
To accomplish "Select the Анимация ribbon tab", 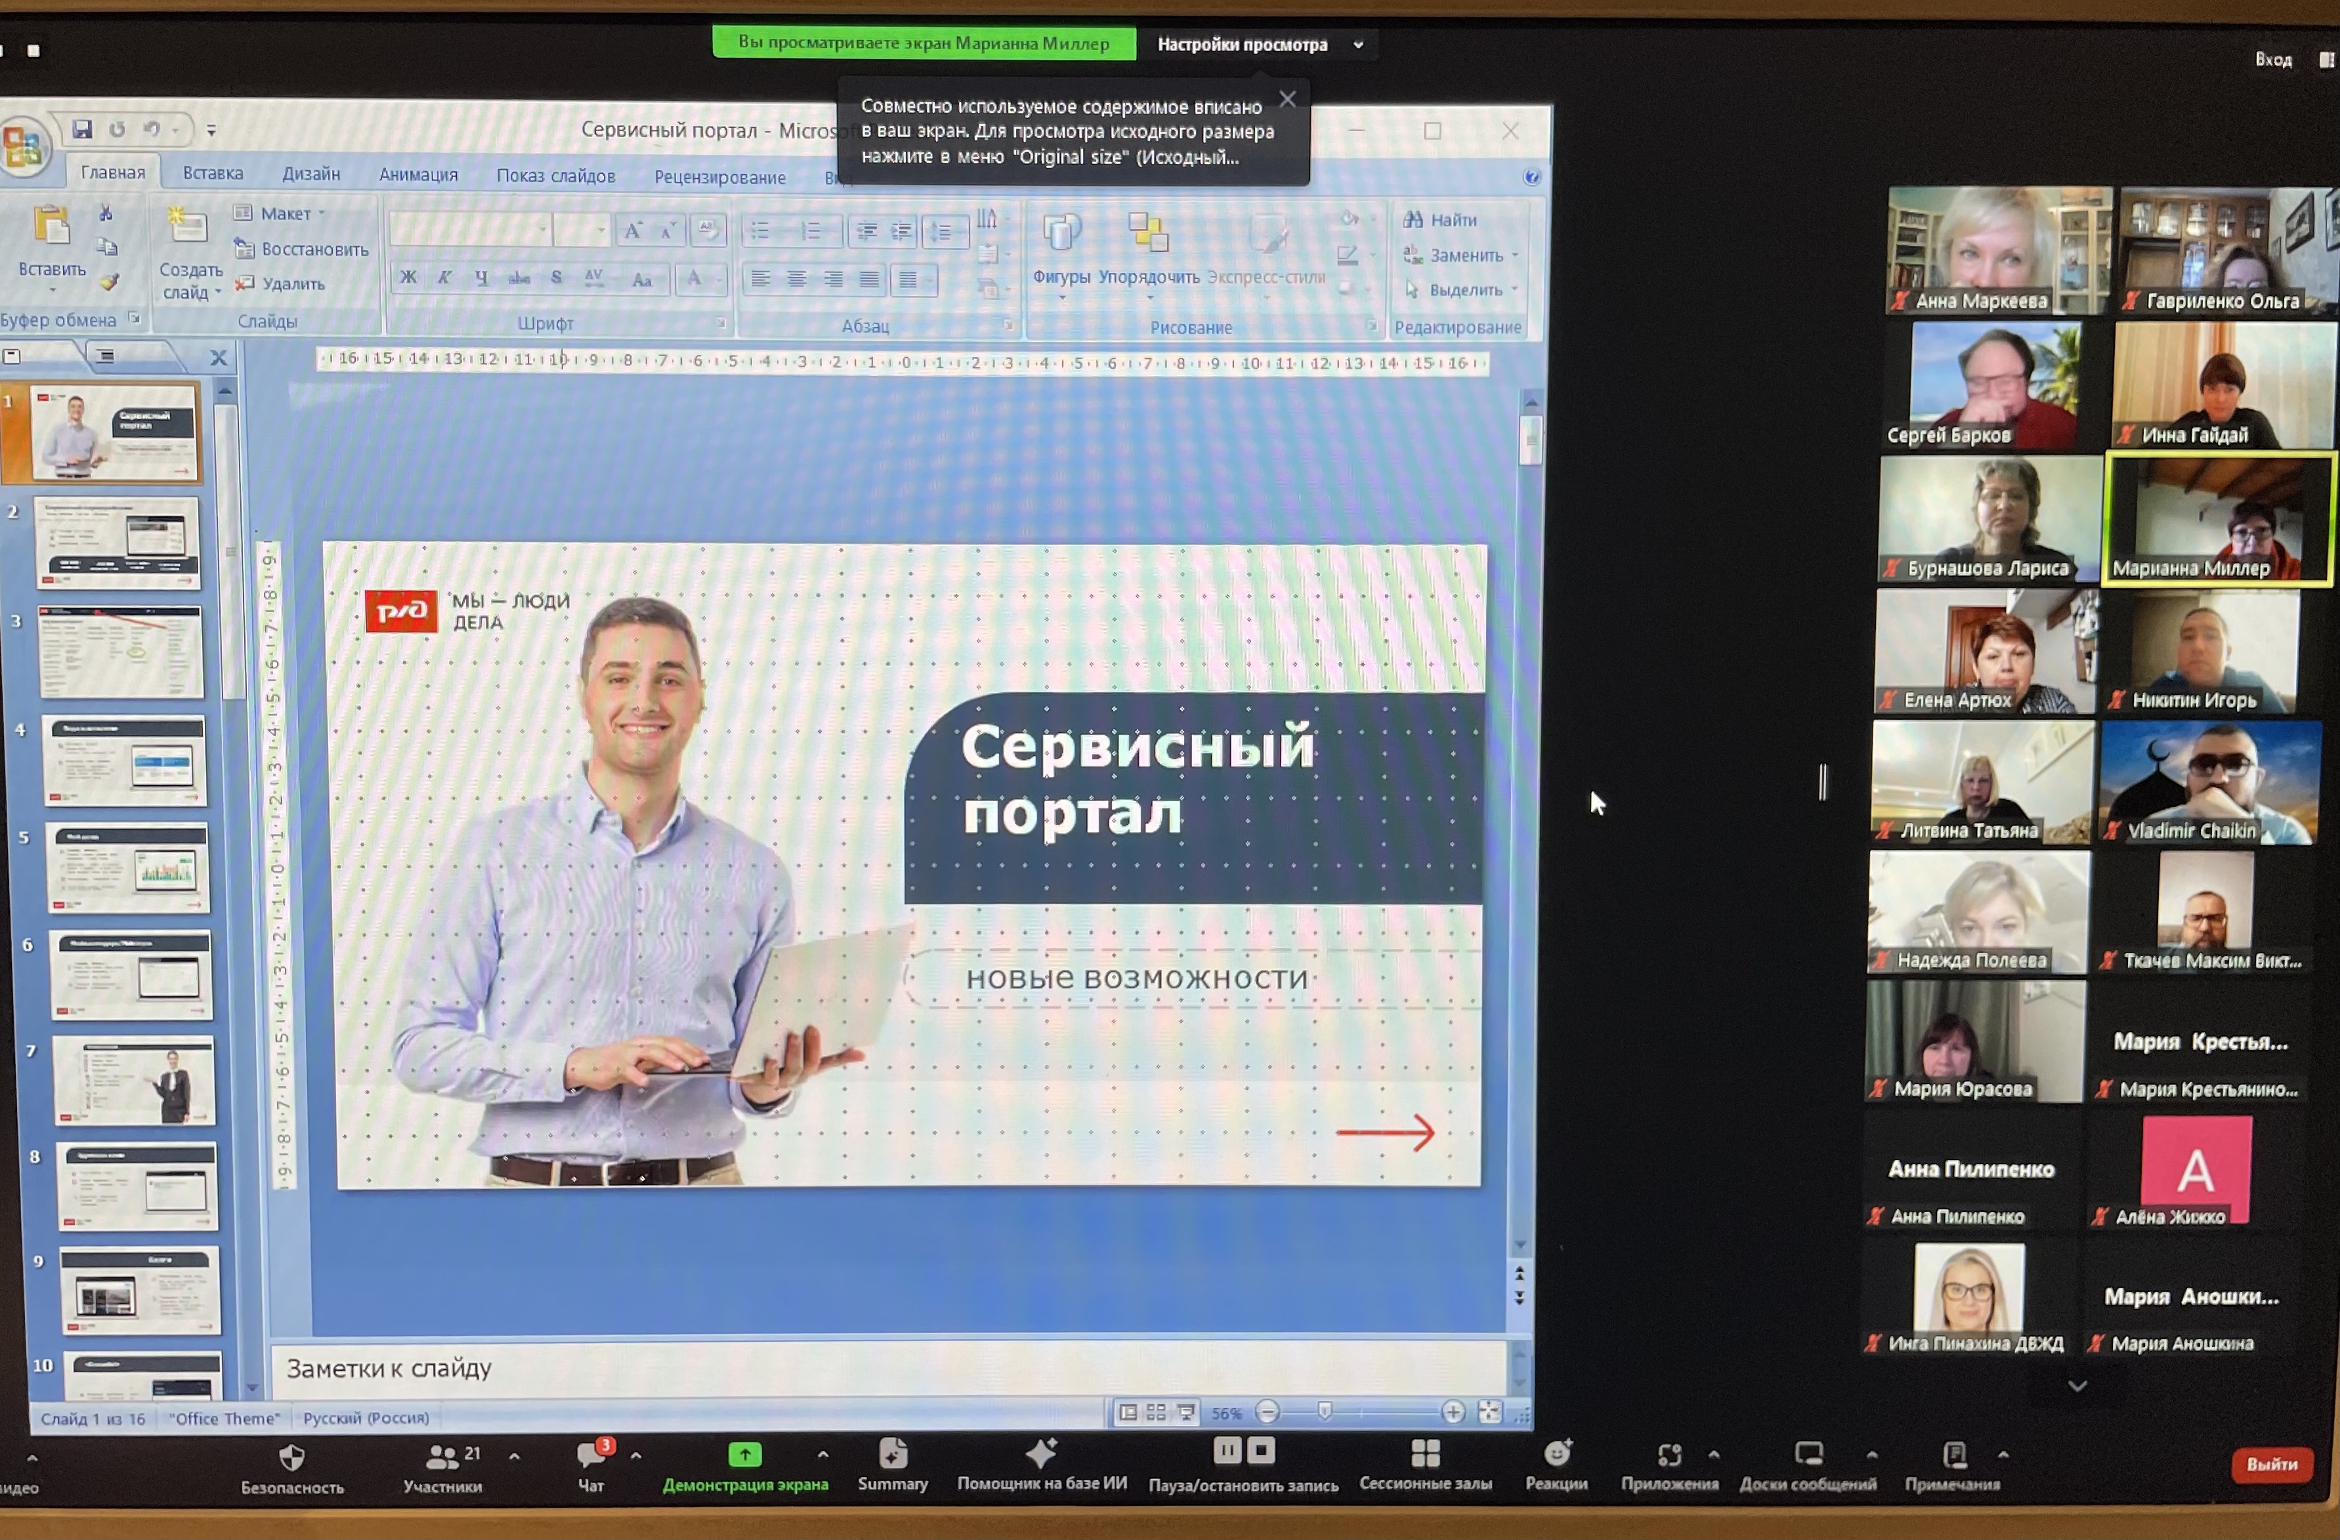I will (x=419, y=176).
